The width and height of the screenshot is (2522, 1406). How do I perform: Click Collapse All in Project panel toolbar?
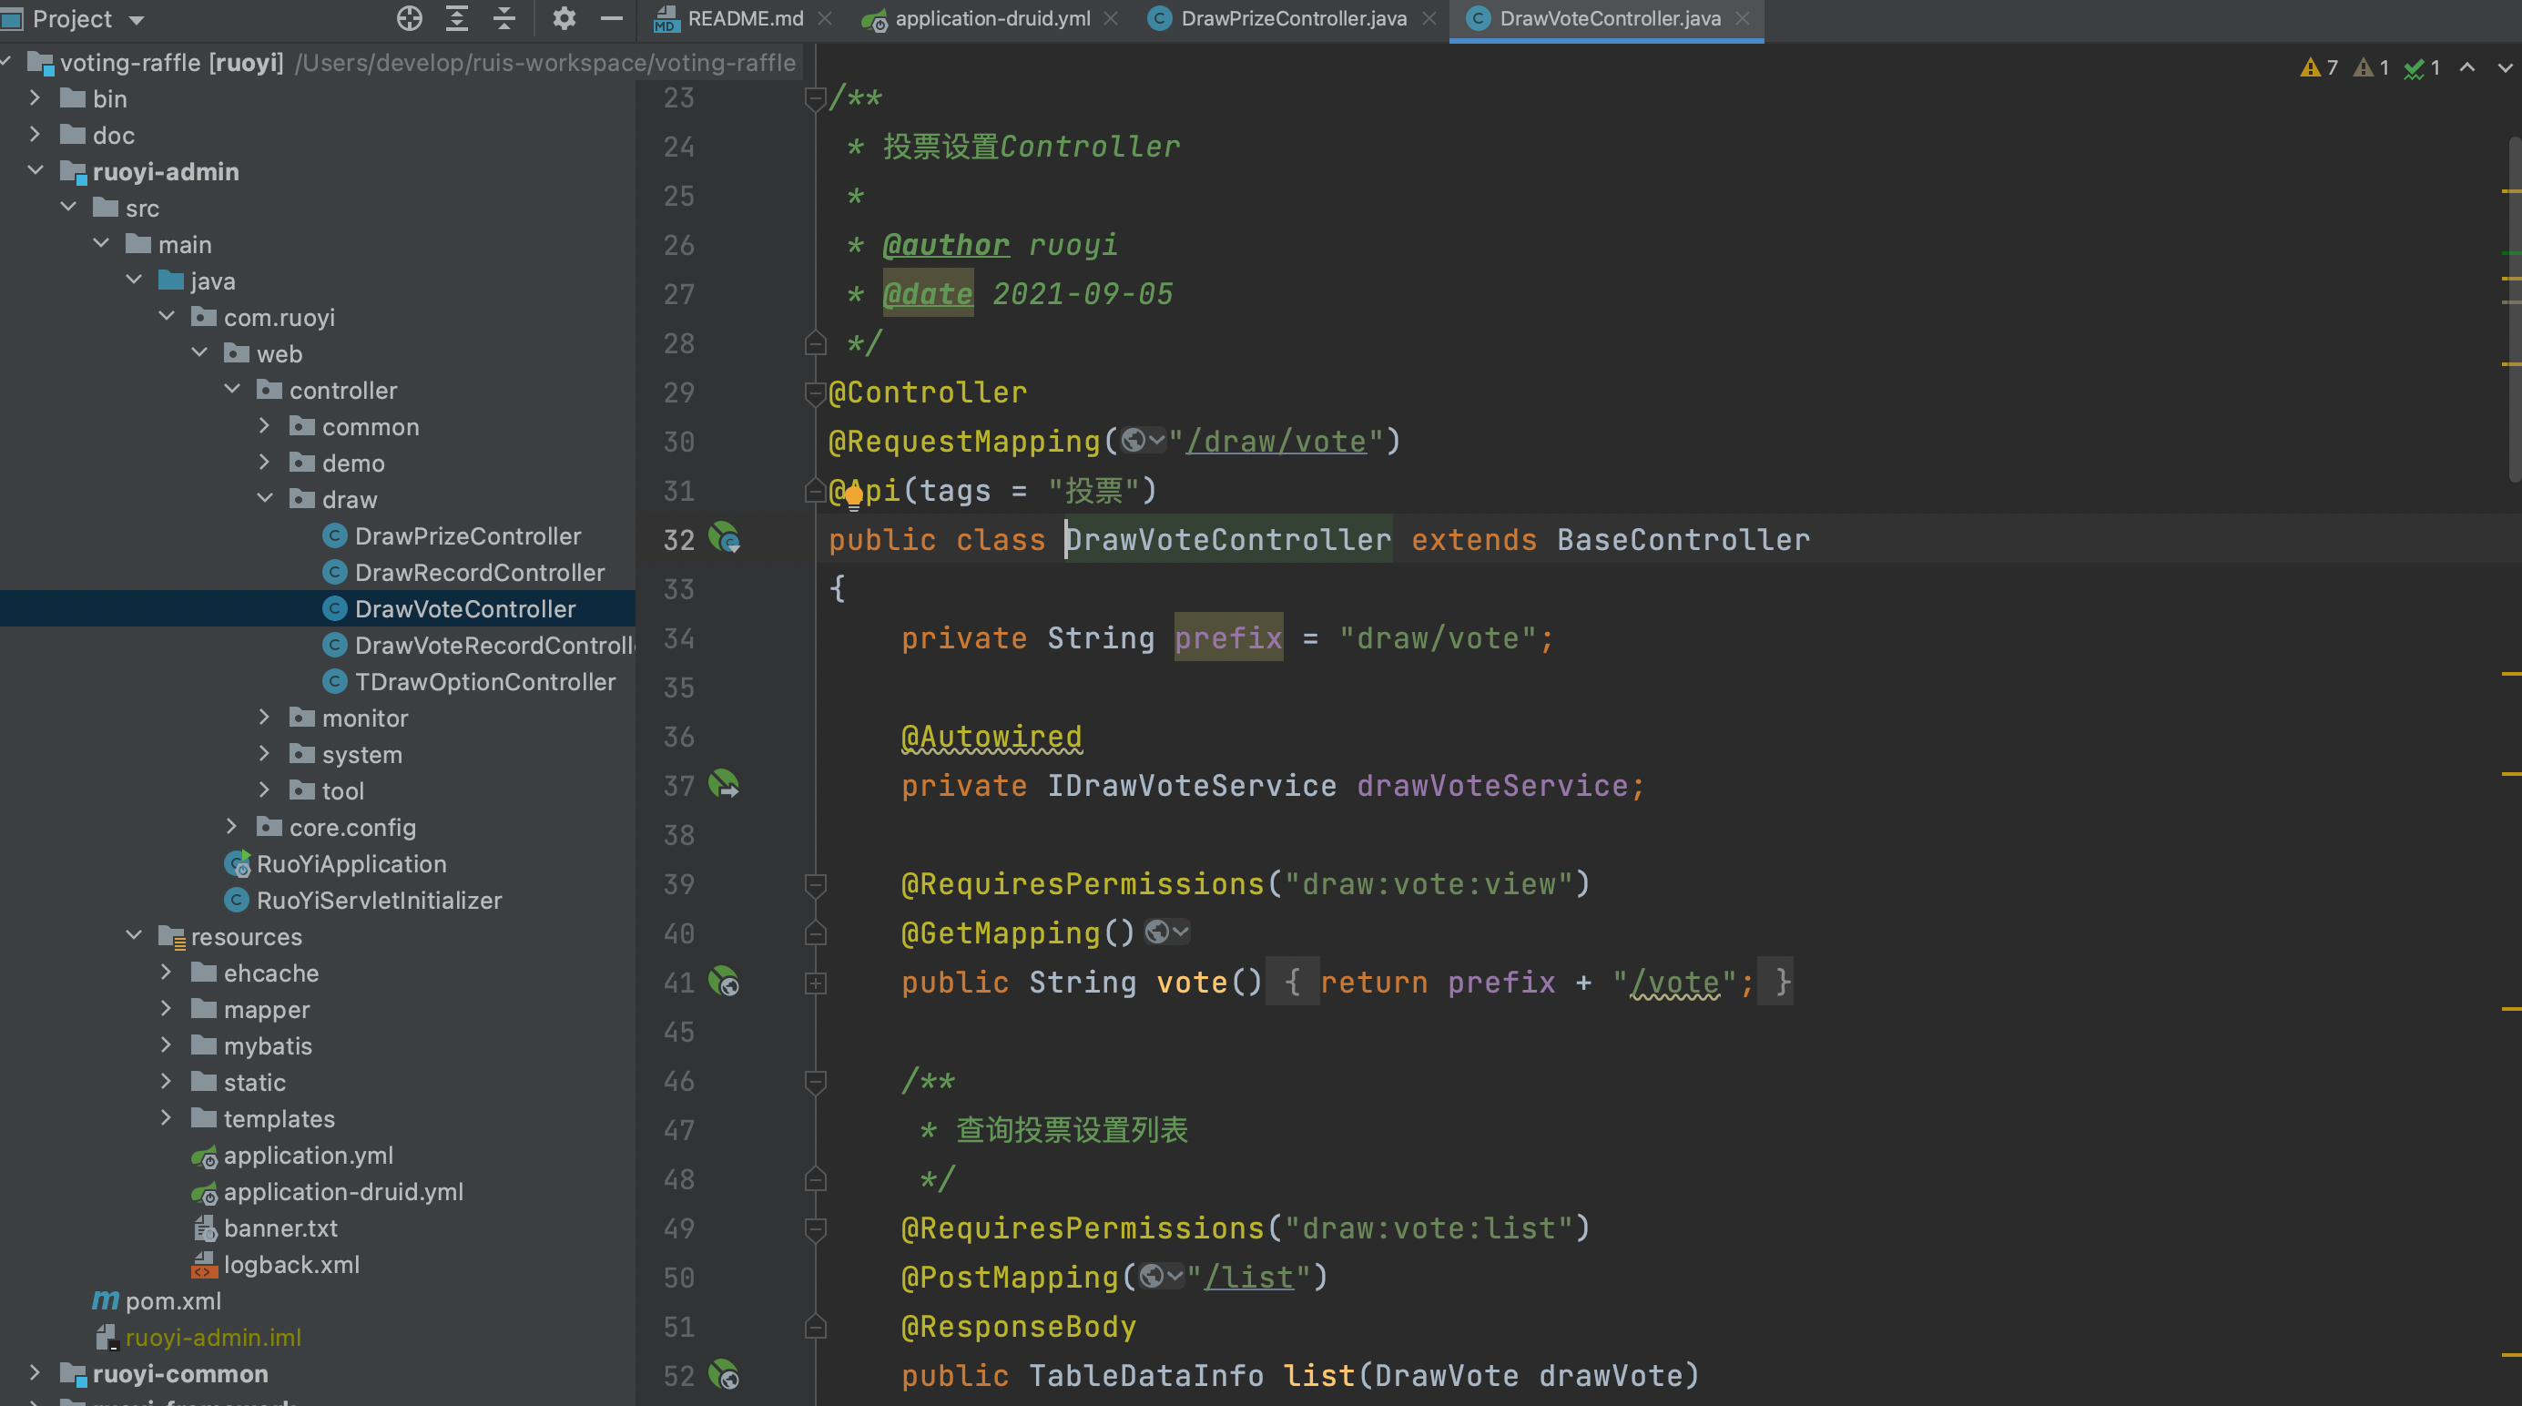504,18
